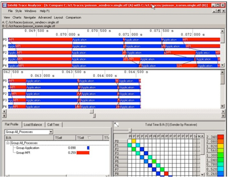The width and height of the screenshot is (229, 178).
Task: Click right arrow of lower horizontal scrollbar
Action: (223, 116)
